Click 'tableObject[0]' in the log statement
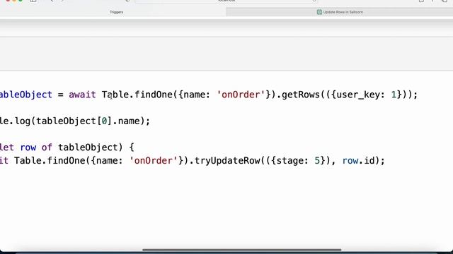 [x=74, y=121]
